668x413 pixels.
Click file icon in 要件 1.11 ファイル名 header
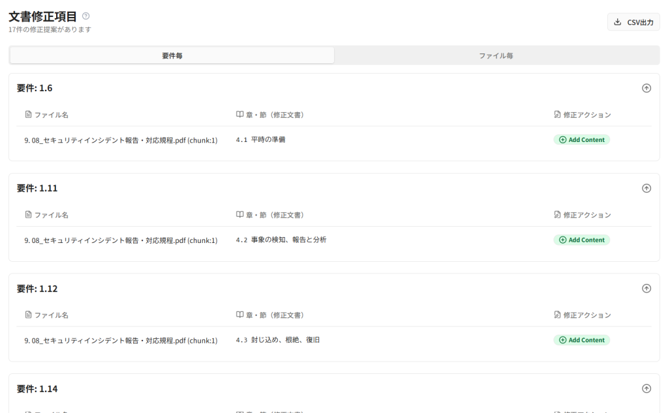[x=28, y=215]
